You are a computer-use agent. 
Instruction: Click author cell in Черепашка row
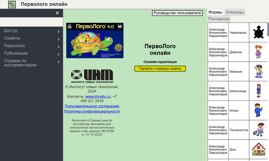218,32
